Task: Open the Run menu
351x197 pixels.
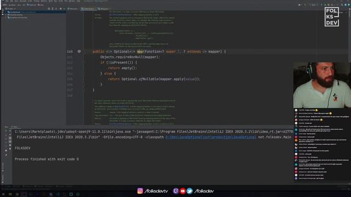Action: 55,1
